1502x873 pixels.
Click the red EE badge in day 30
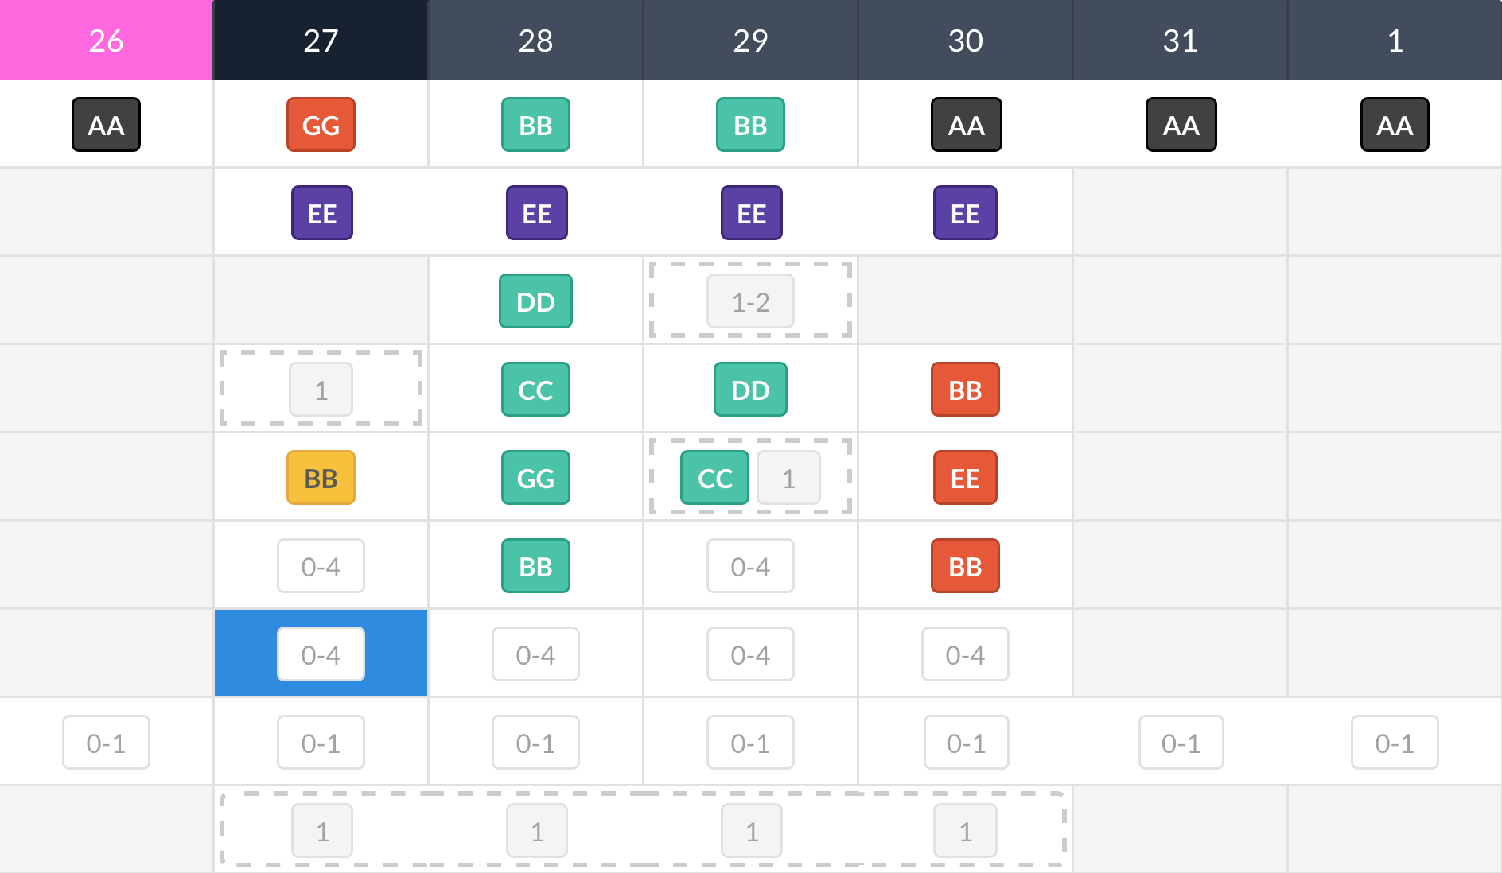(965, 478)
